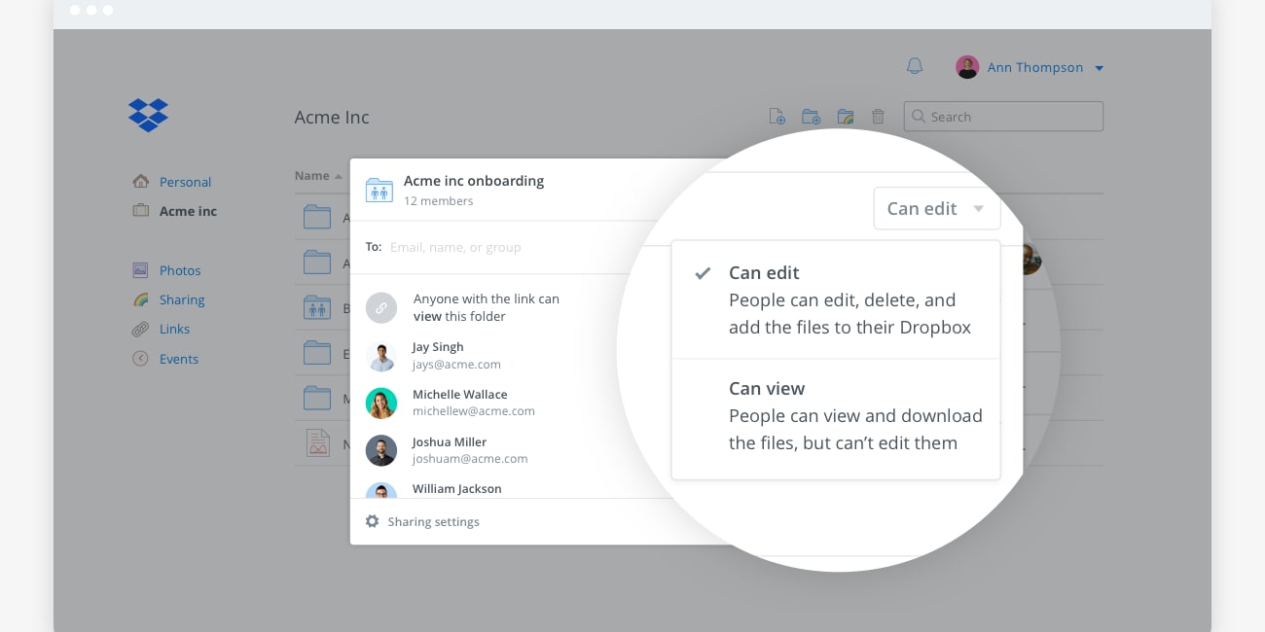This screenshot has width=1265, height=632.
Task: Click the Dropbox logo icon
Action: [x=148, y=115]
